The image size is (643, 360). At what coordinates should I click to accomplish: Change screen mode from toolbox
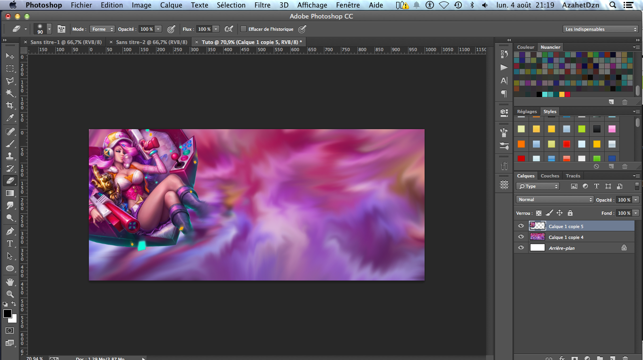(x=9, y=343)
